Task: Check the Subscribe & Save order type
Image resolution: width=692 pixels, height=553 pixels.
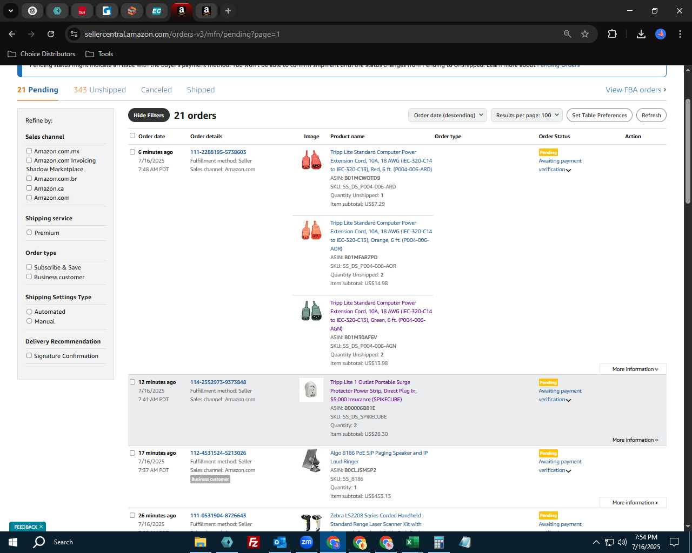Action: tap(29, 267)
